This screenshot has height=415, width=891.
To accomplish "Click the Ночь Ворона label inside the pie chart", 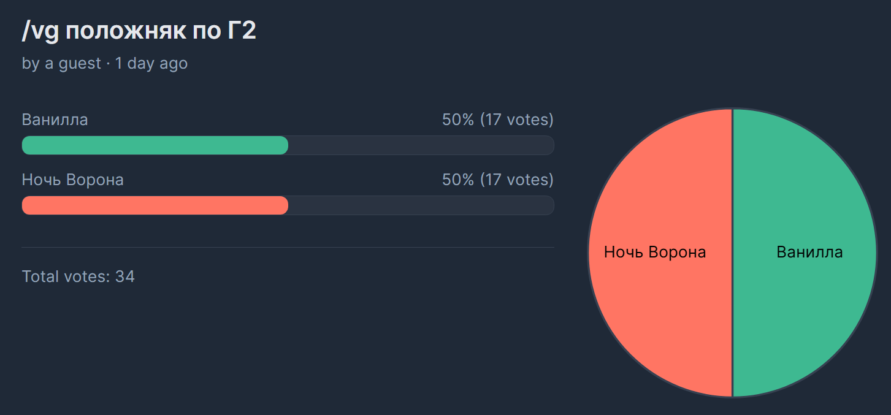I will pos(654,252).
